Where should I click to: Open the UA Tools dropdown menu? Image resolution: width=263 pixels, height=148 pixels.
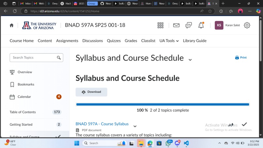click(x=169, y=41)
